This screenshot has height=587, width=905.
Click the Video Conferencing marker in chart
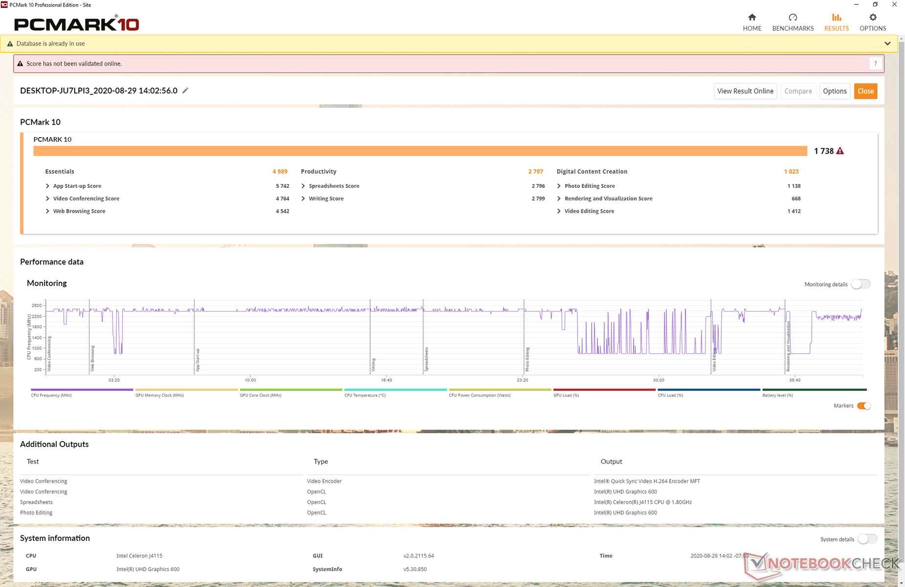[x=49, y=354]
